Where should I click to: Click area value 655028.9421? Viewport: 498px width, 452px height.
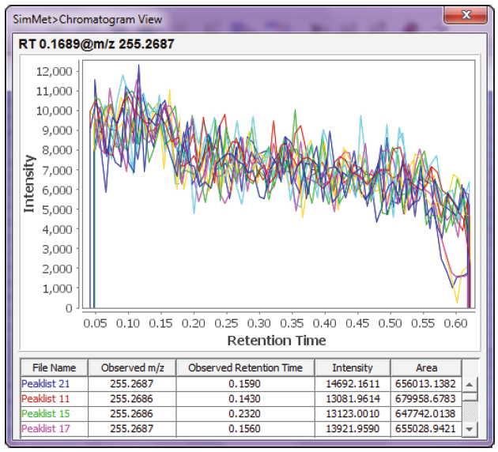point(425,428)
